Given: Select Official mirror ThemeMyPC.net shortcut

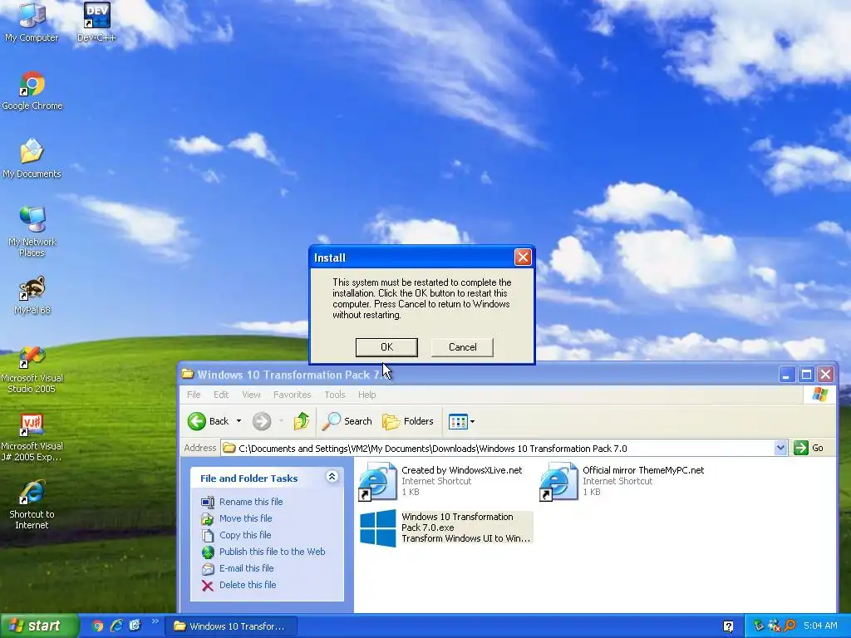Looking at the screenshot, I should tap(622, 481).
